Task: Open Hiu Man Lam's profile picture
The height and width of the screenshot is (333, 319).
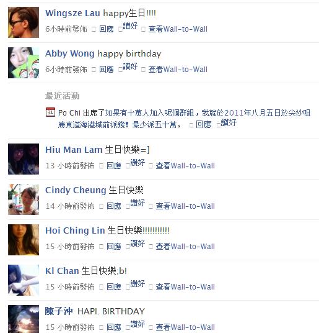Action: pyautogui.click(x=24, y=159)
